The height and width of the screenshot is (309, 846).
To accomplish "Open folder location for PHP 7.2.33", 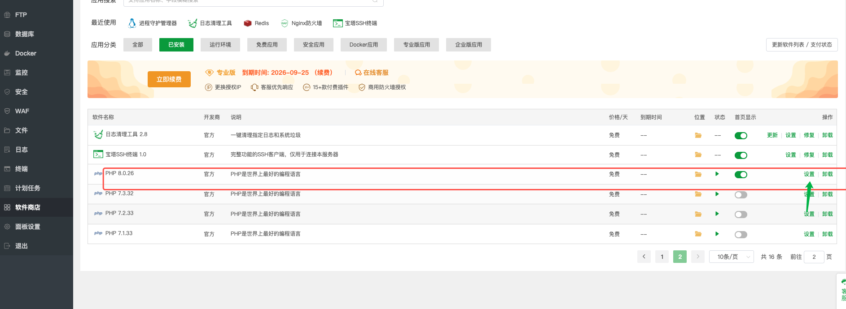I will pos(698,214).
